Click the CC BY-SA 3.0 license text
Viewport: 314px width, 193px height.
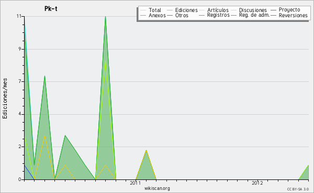click(298, 189)
